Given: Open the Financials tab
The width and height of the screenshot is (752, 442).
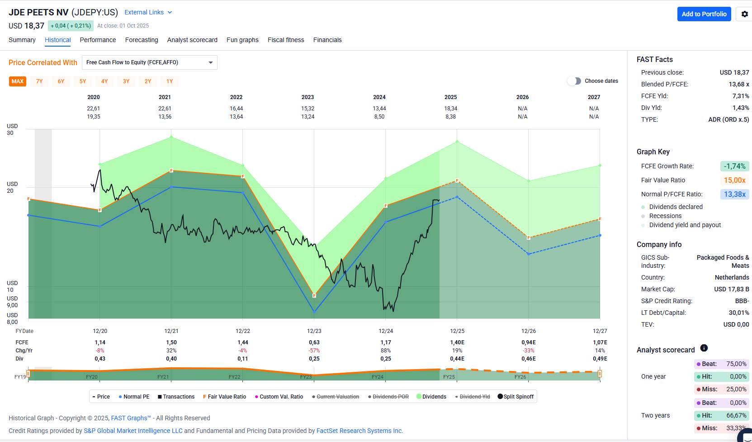Looking at the screenshot, I should pos(327,40).
